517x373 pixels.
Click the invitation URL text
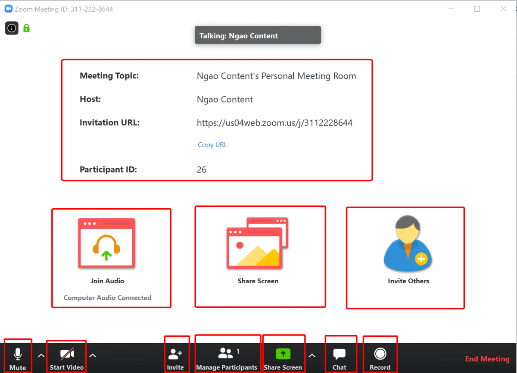tap(275, 123)
